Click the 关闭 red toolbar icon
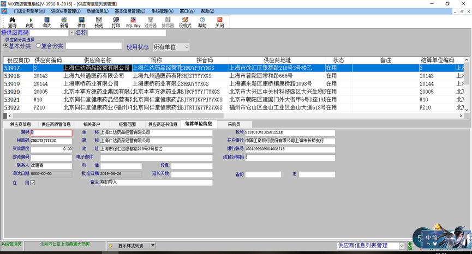Viewport: 472px width, 254px height. [x=219, y=22]
